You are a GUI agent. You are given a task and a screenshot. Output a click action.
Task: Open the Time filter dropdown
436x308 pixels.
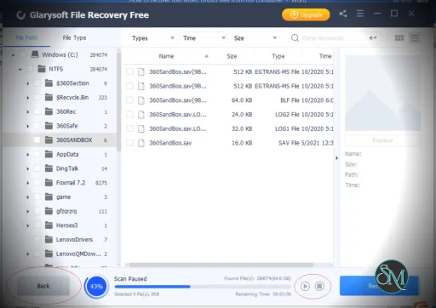pyautogui.click(x=204, y=38)
